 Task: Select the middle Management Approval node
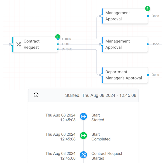(125, 44)
